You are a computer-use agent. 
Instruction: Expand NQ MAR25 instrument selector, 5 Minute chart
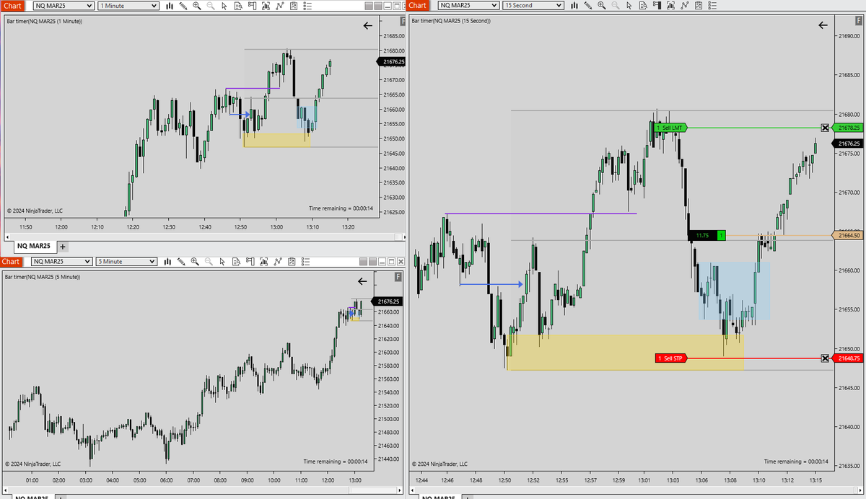(x=62, y=261)
